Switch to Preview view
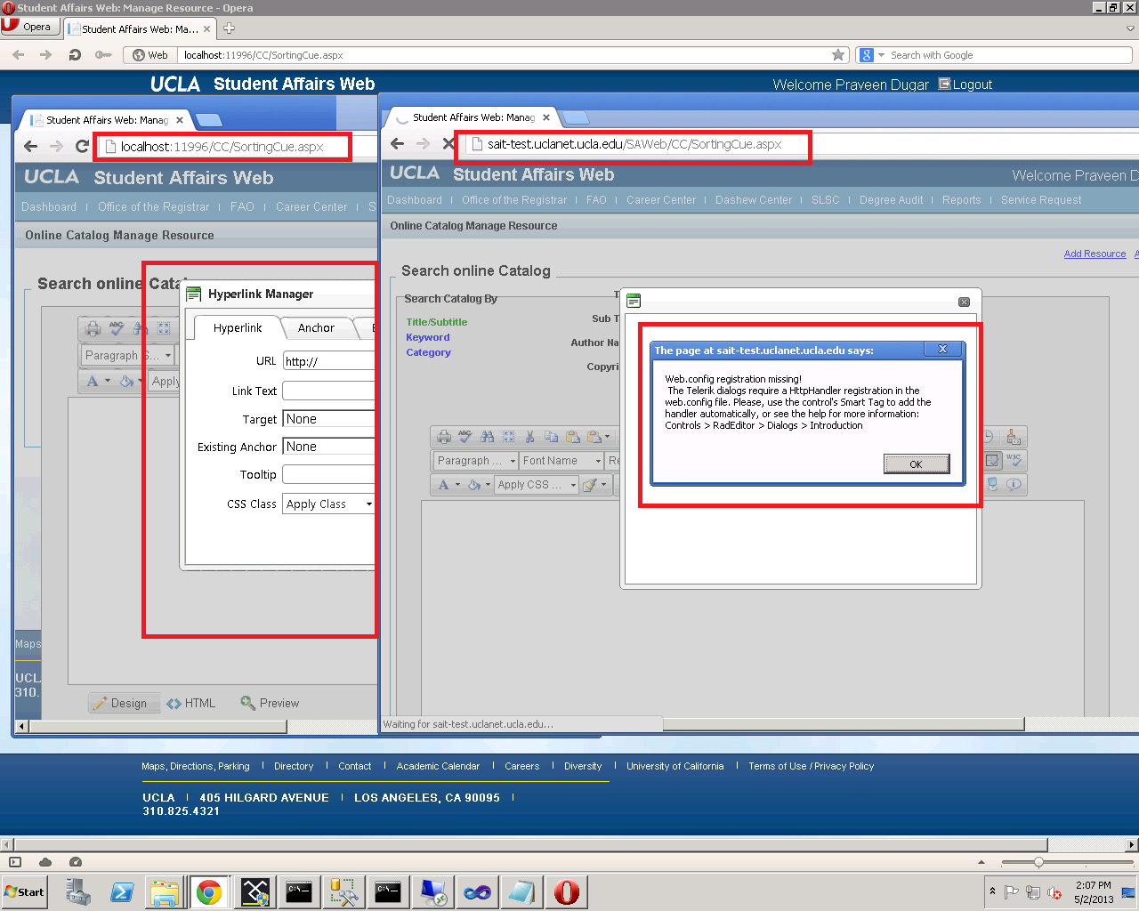Image resolution: width=1139 pixels, height=911 pixels. (270, 703)
